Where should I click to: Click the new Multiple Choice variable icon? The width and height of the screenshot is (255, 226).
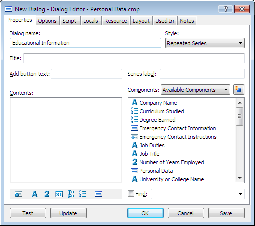coord(83,194)
